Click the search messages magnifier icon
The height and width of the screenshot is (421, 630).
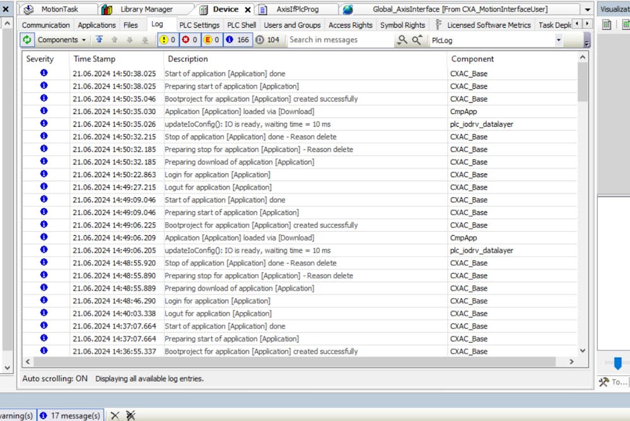click(x=402, y=40)
